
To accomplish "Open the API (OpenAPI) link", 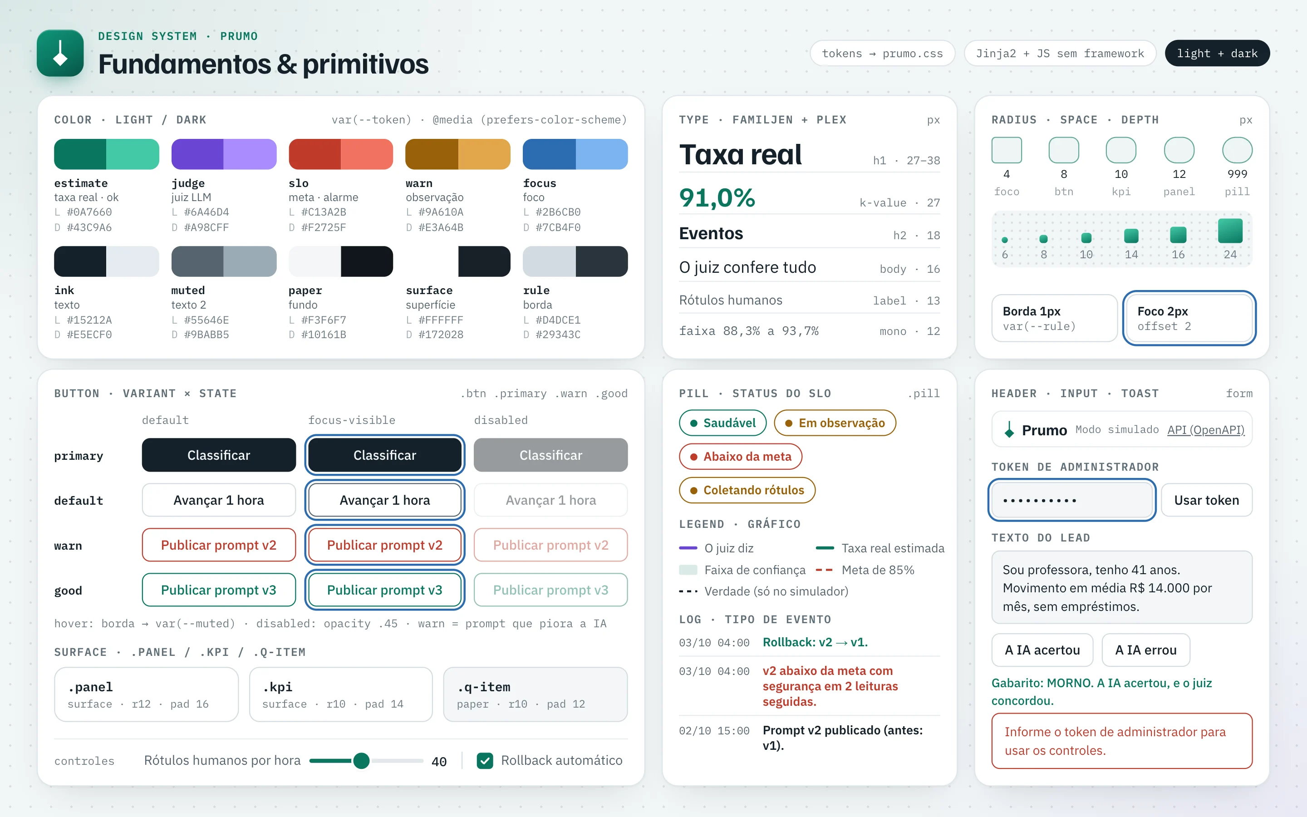I will point(1205,429).
